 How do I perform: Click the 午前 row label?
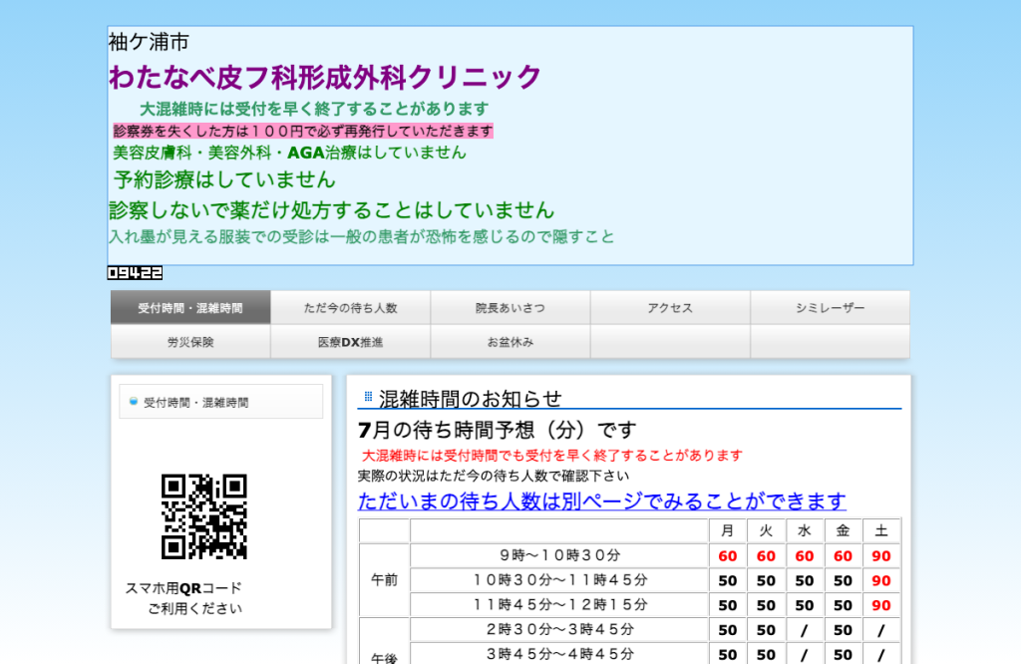[x=384, y=580]
